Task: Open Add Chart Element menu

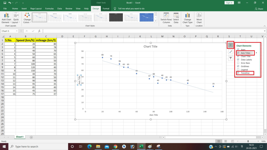Action: click(6, 18)
